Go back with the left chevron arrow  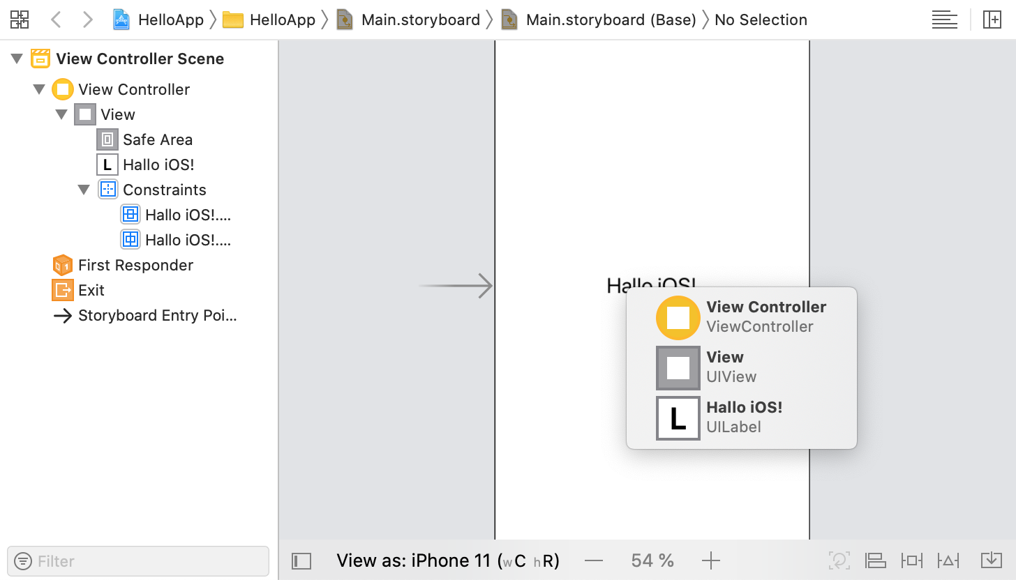(57, 20)
